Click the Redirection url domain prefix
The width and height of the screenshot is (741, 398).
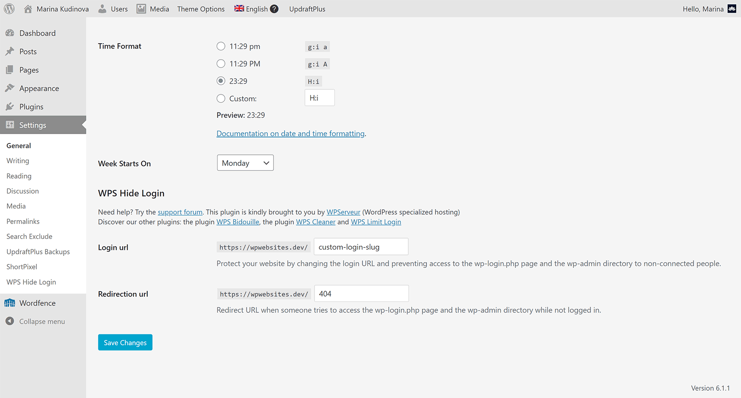click(264, 294)
